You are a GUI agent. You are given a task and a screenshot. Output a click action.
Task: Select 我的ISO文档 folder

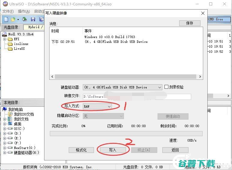[24, 114]
